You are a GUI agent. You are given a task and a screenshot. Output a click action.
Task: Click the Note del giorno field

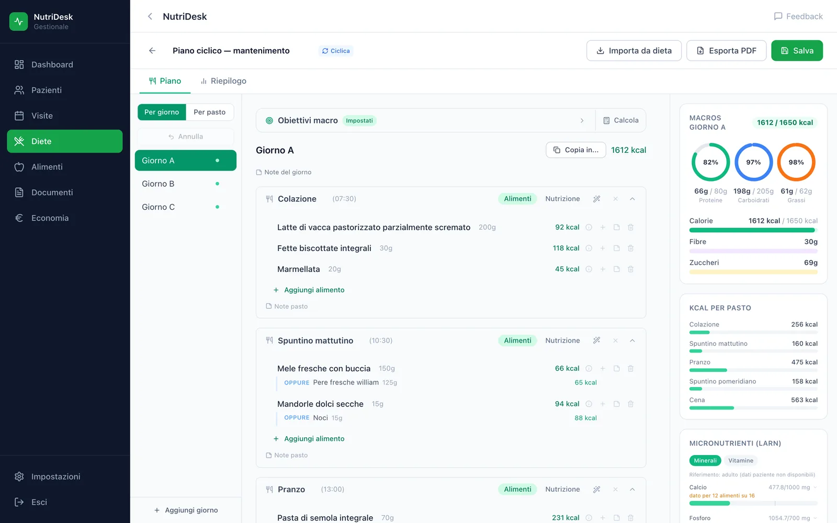[284, 172]
